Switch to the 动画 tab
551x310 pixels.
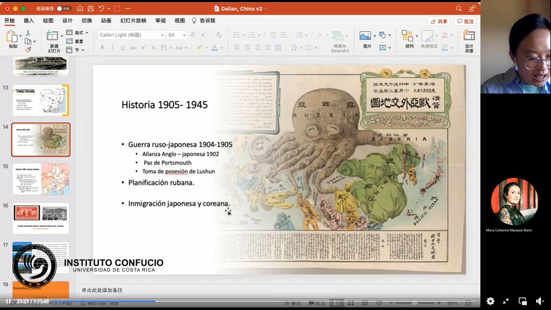[106, 21]
